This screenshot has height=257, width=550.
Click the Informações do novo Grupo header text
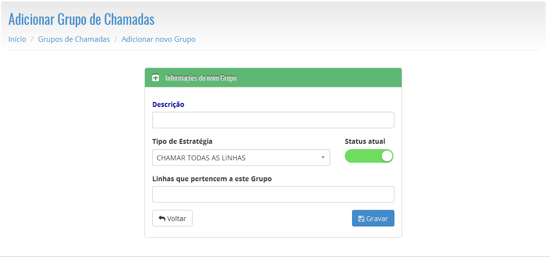pos(201,78)
